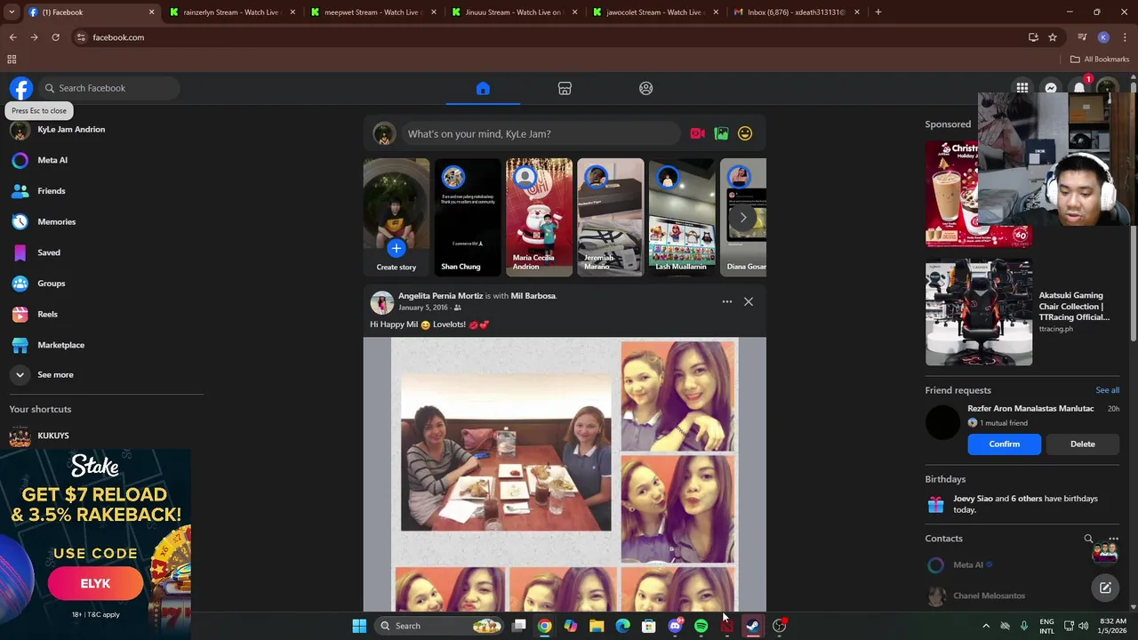This screenshot has width=1138, height=640.
Task: Open the Messenger icon
Action: coord(1051,88)
